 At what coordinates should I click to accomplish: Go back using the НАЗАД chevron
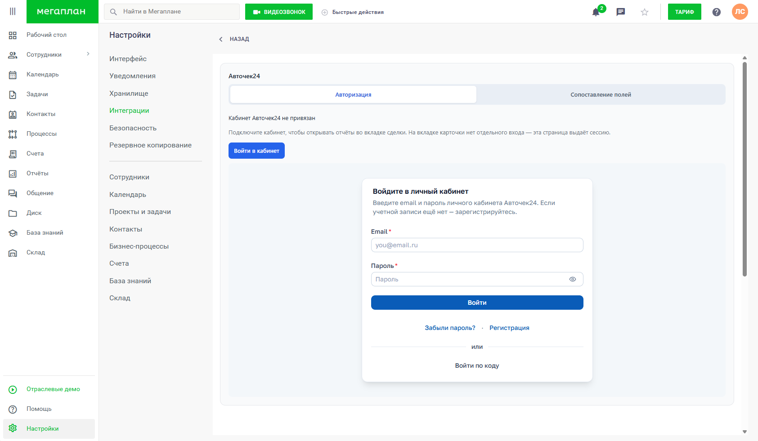[220, 39]
